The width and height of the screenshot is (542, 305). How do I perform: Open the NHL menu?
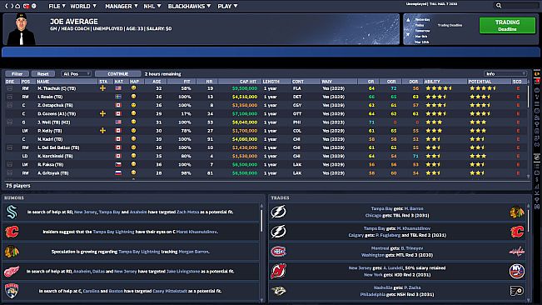point(152,6)
